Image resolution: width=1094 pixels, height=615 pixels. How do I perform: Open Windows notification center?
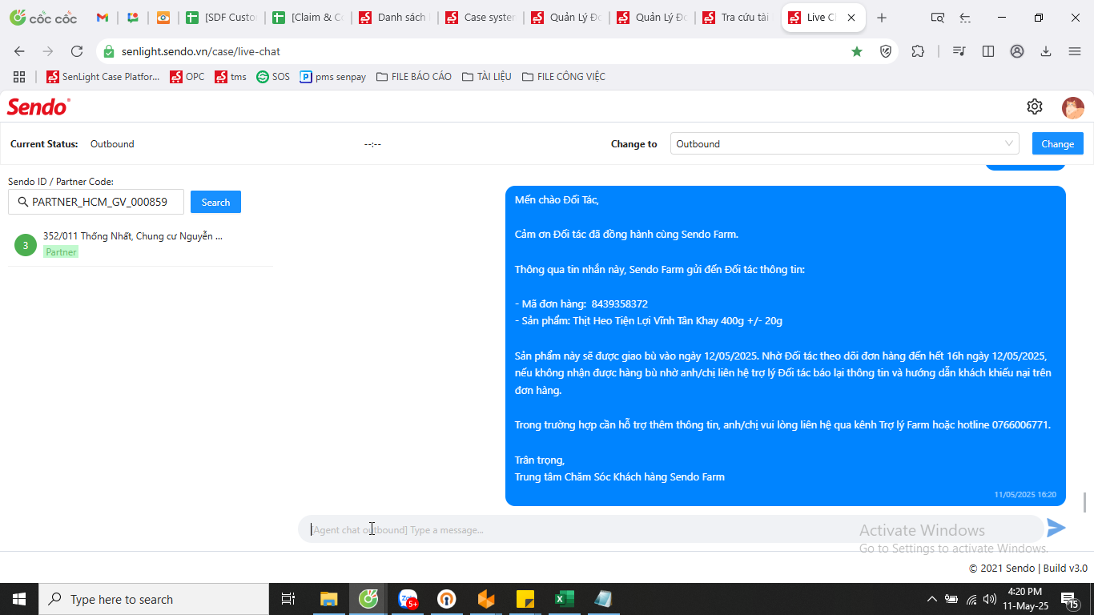click(x=1069, y=599)
